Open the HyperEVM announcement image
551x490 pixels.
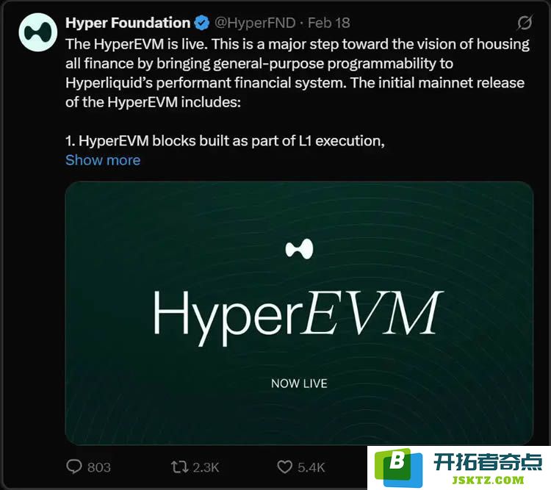(x=300, y=313)
